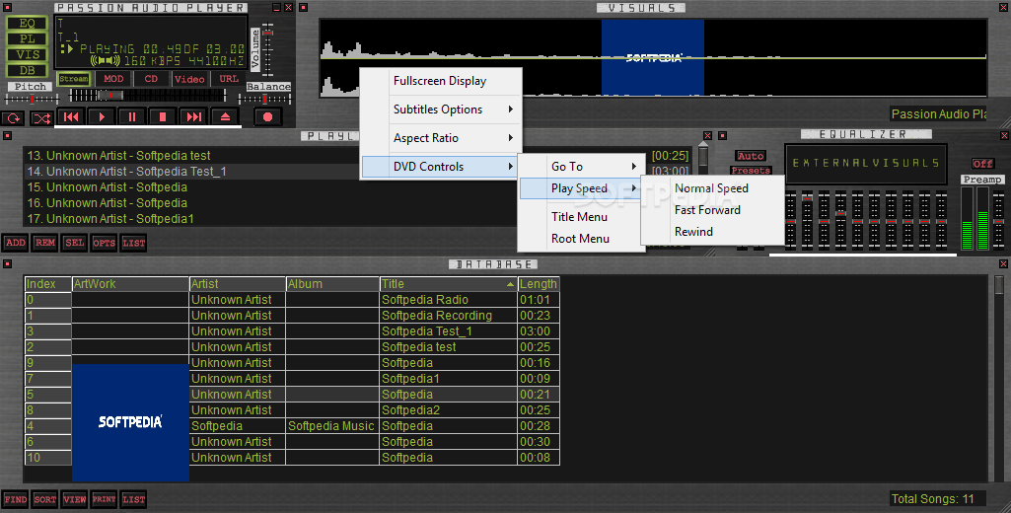
Task: Toggle the PL playlist panel button
Action: pyautogui.click(x=27, y=38)
